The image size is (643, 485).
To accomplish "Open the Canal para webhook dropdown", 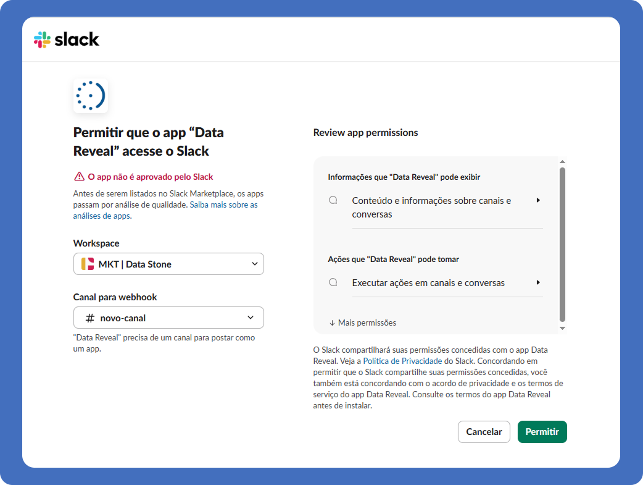I will point(168,318).
